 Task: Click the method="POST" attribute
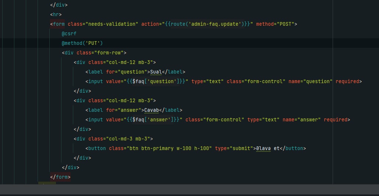[x=275, y=24]
